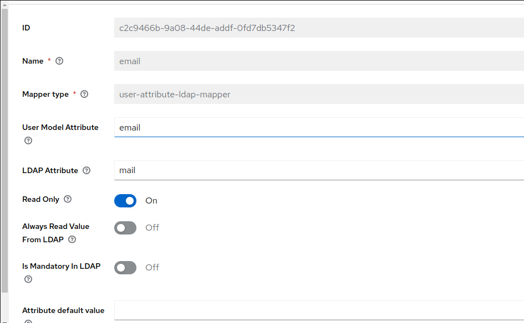
Task: Disable the Read Only switch
Action: [125, 201]
